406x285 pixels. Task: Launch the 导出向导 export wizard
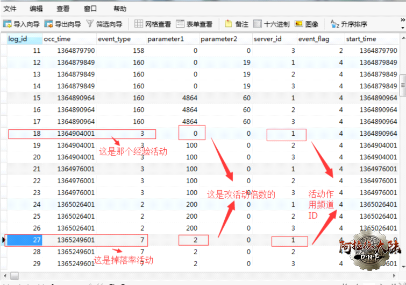pos(62,24)
